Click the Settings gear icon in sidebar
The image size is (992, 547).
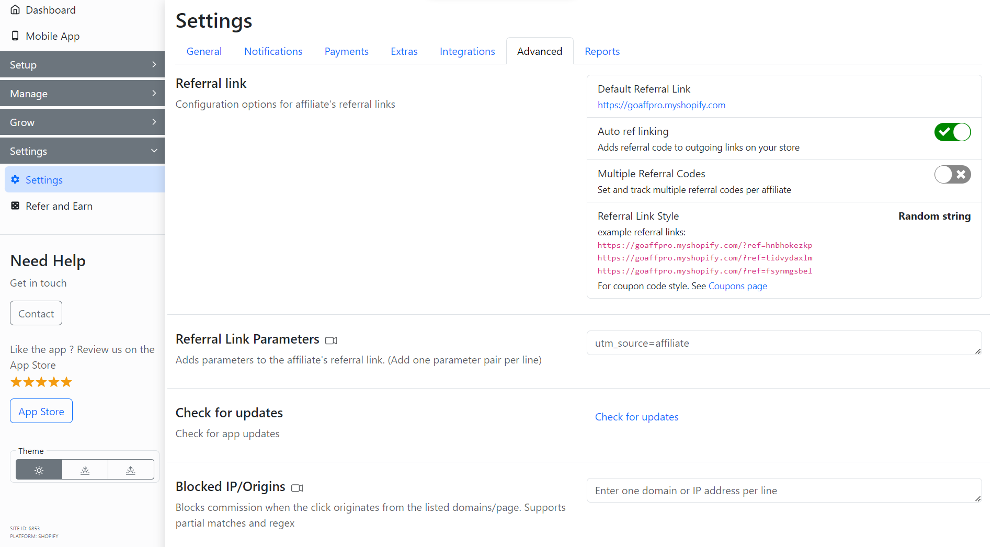tap(15, 179)
